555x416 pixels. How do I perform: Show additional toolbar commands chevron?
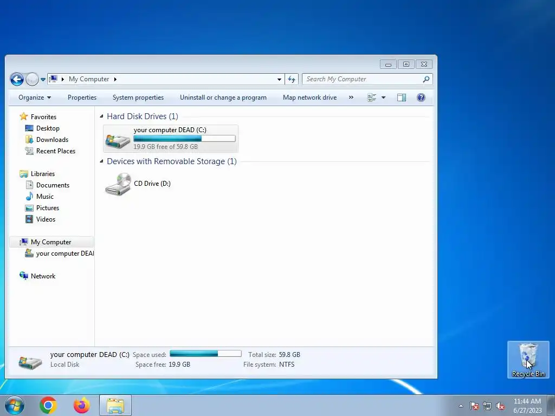[x=351, y=97]
